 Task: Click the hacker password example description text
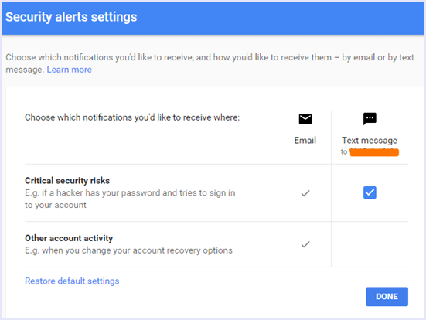pos(130,199)
